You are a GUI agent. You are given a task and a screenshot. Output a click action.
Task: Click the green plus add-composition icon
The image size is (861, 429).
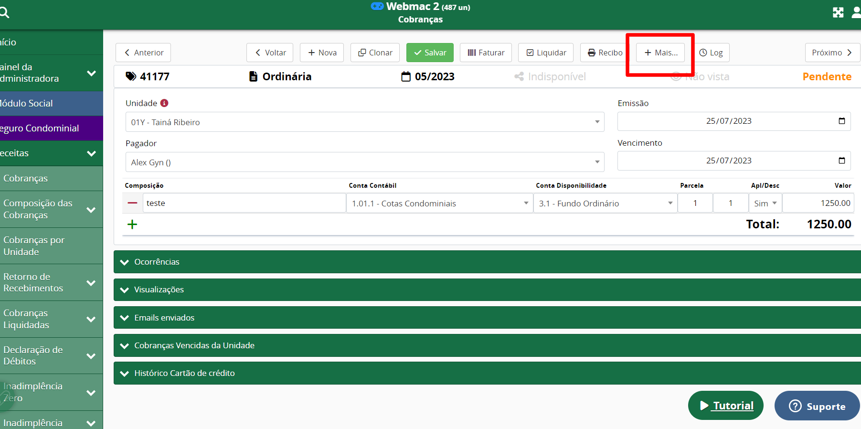(132, 225)
